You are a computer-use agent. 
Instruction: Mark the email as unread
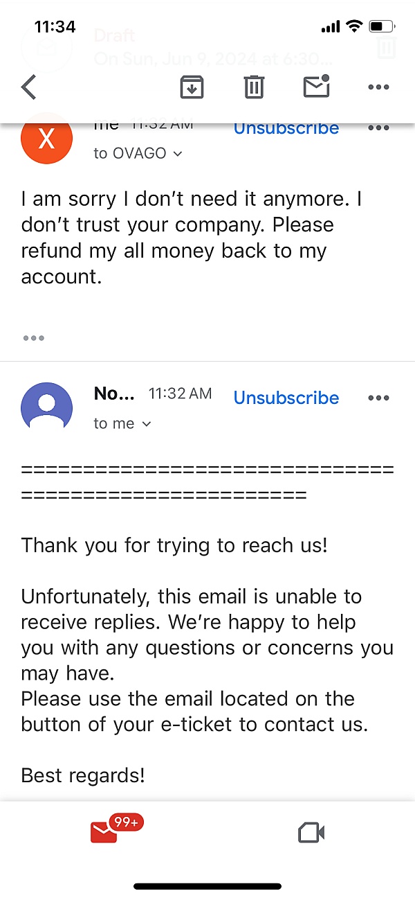pyautogui.click(x=317, y=87)
